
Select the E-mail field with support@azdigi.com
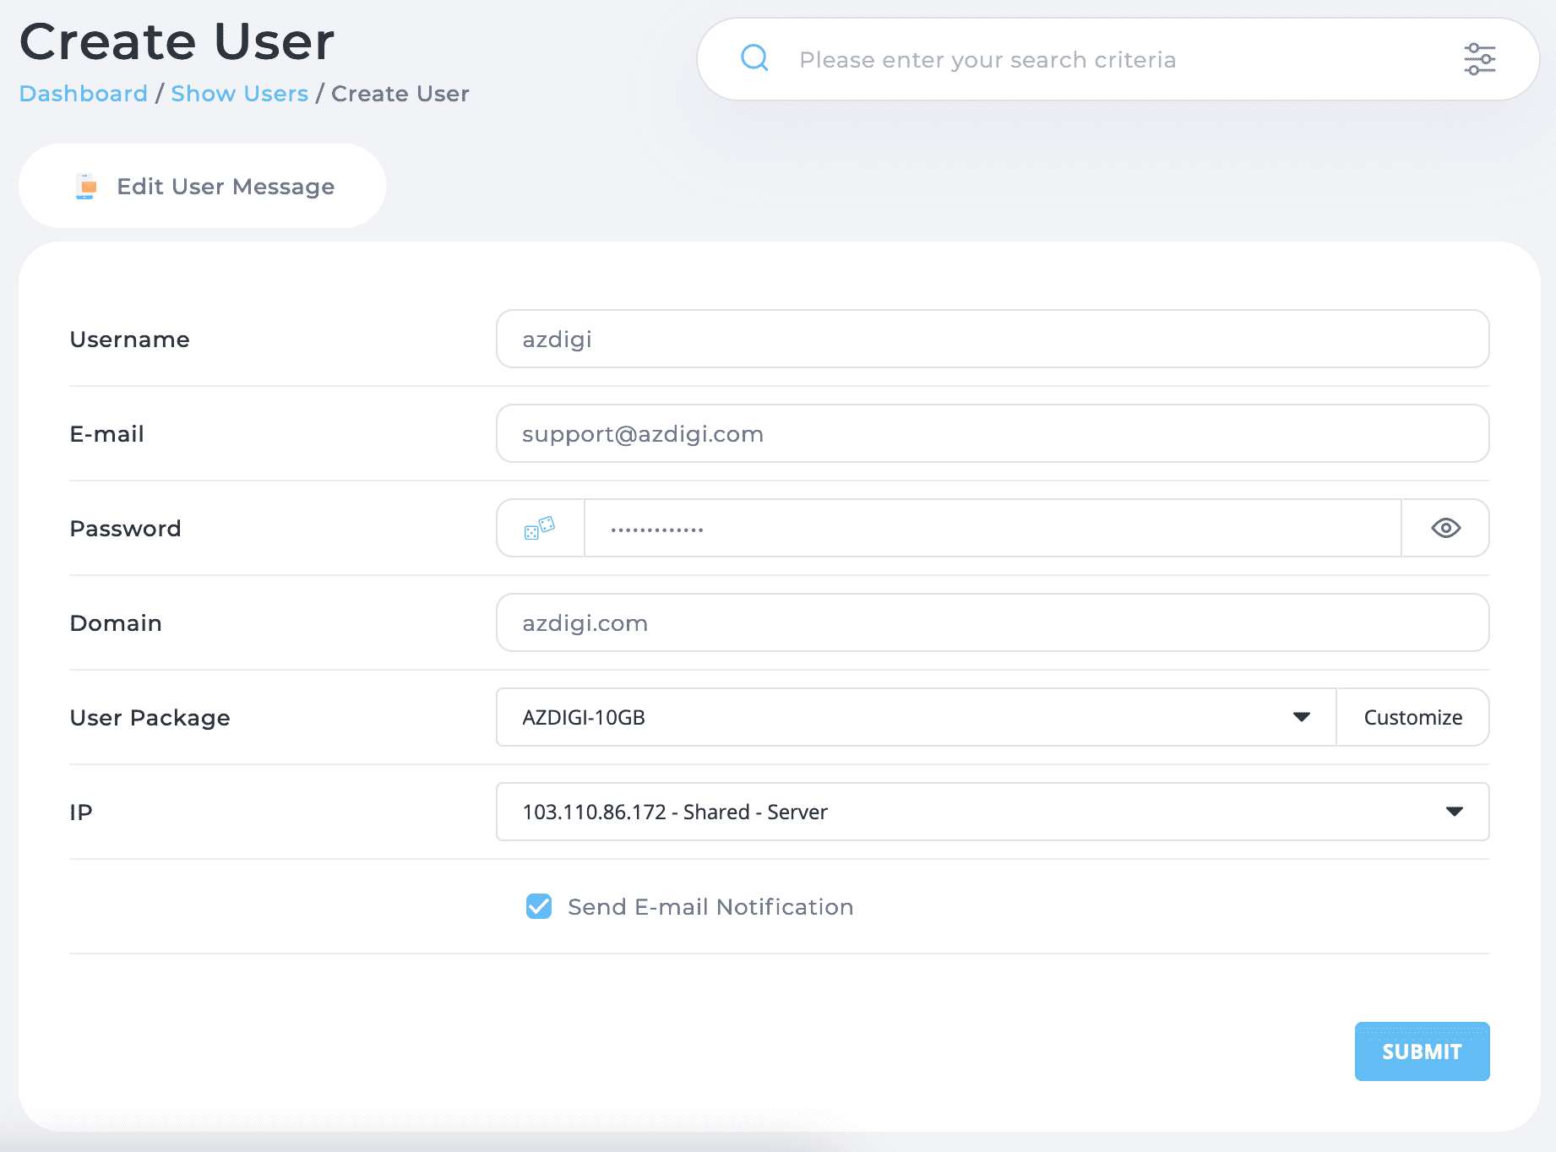(992, 433)
